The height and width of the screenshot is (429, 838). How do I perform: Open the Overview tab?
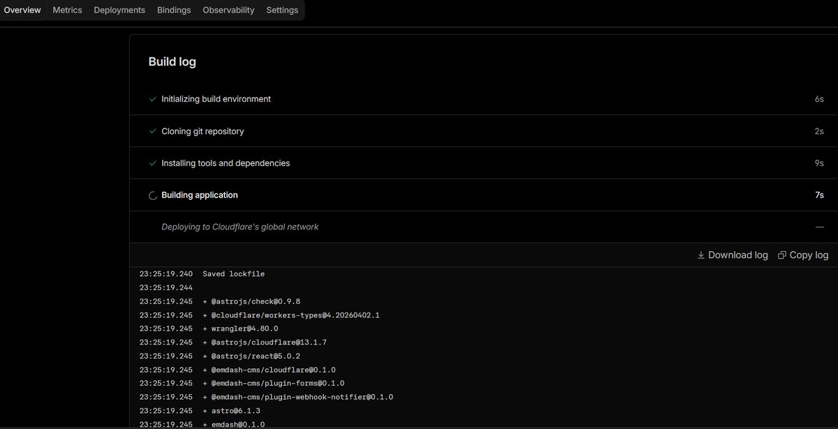[22, 10]
